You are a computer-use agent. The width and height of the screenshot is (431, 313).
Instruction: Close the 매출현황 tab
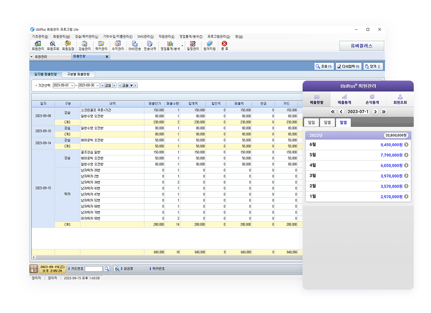click(107, 56)
